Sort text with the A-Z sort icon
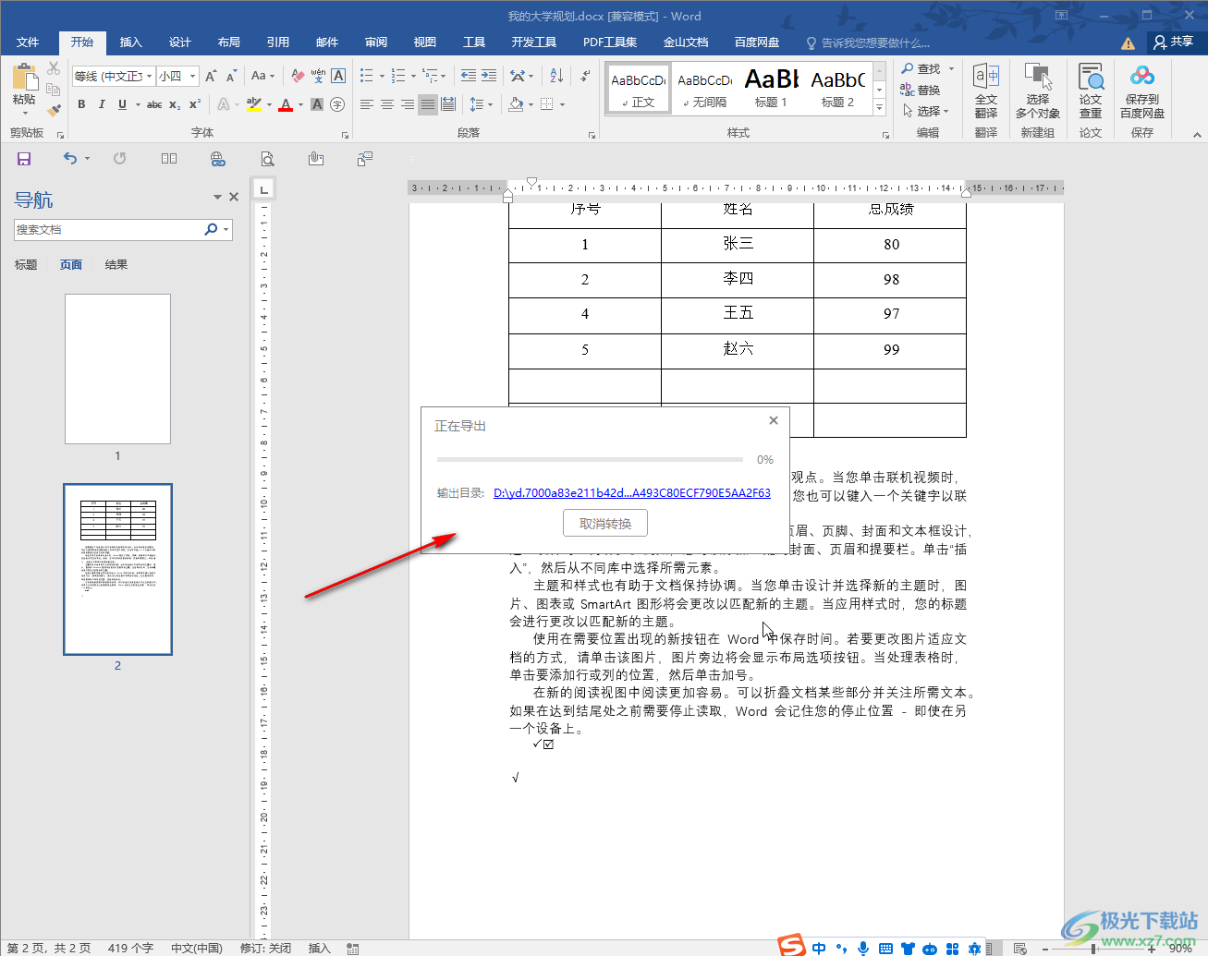Viewport: 1208px width, 956px height. click(556, 77)
